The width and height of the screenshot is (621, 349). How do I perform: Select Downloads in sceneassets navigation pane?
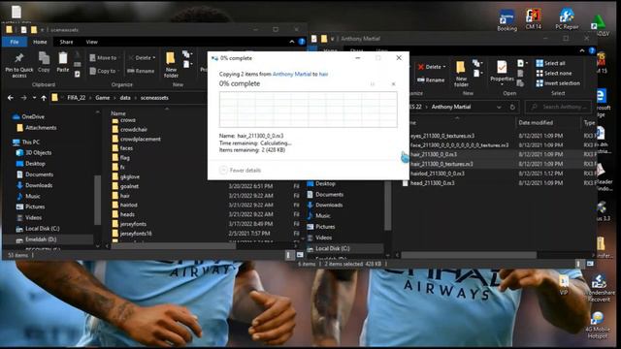point(39,185)
